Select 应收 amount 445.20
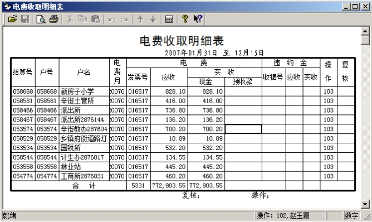Screen dimensions: 372x222 coord(169,167)
